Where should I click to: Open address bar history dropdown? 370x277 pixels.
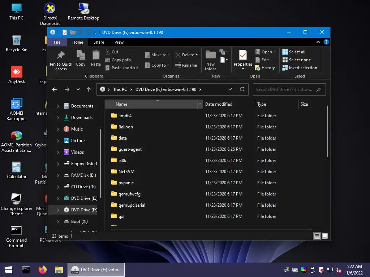[230, 89]
